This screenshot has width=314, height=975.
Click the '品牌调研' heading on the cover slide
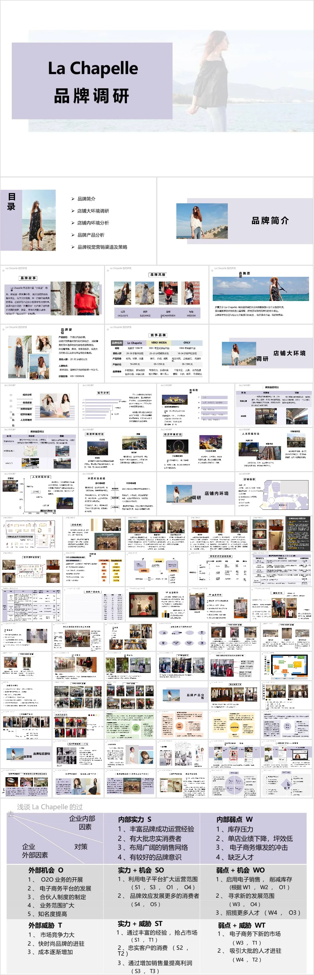[x=92, y=96]
